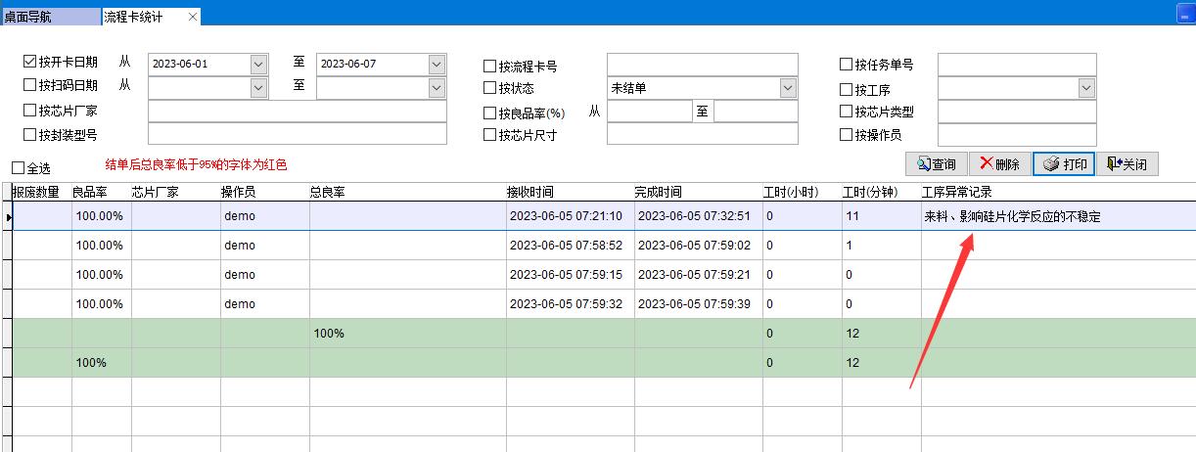This screenshot has height=452, width=1196.
Task: Sort by 接收时间 column header
Action: pyautogui.click(x=568, y=193)
